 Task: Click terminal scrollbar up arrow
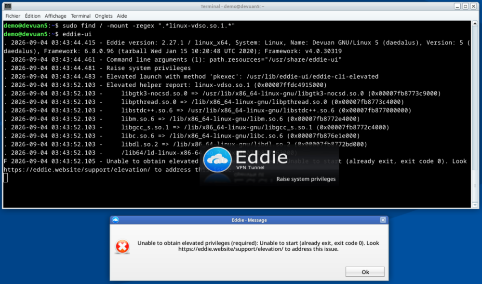point(475,23)
